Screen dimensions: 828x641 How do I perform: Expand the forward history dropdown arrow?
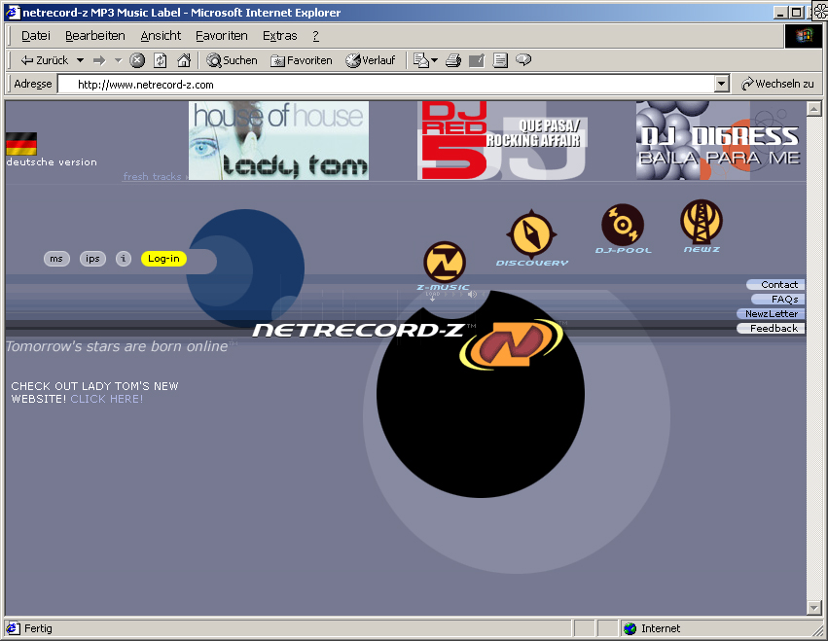click(119, 60)
